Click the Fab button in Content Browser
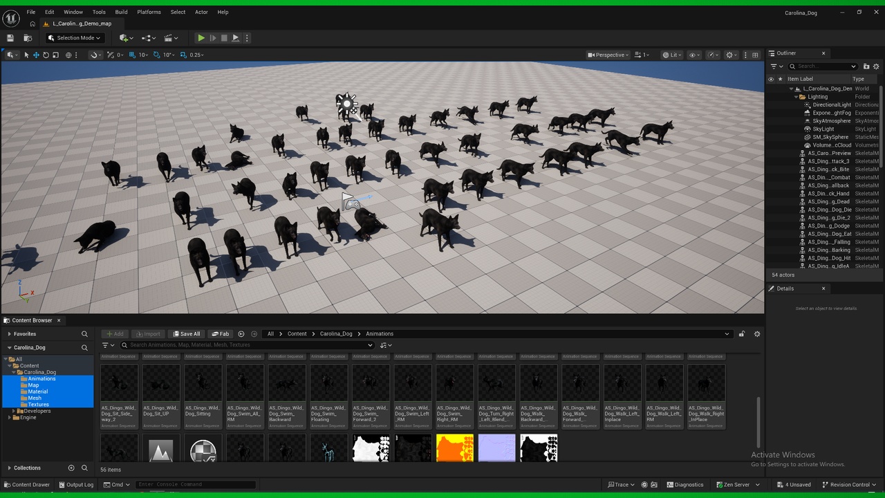Image resolution: width=885 pixels, height=498 pixels. [221, 334]
